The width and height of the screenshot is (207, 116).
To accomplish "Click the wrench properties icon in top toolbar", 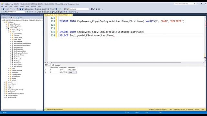I will pos(94,9).
